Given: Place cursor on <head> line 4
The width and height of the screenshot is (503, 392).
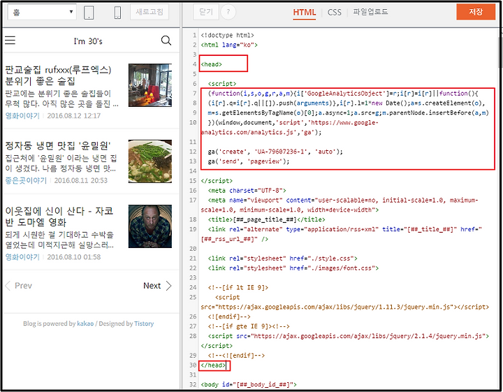Looking at the screenshot, I should tap(212, 64).
